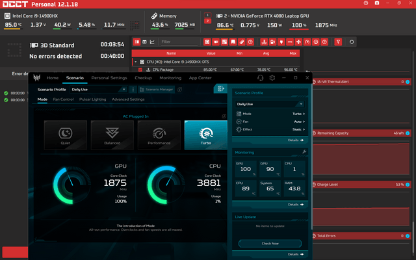Viewport: 416px width, 260px height.
Task: Switch OCCT monitoring to table view
Action: pyautogui.click(x=144, y=42)
